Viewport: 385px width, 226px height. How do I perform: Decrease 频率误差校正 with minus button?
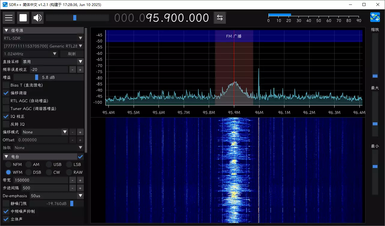click(73, 69)
